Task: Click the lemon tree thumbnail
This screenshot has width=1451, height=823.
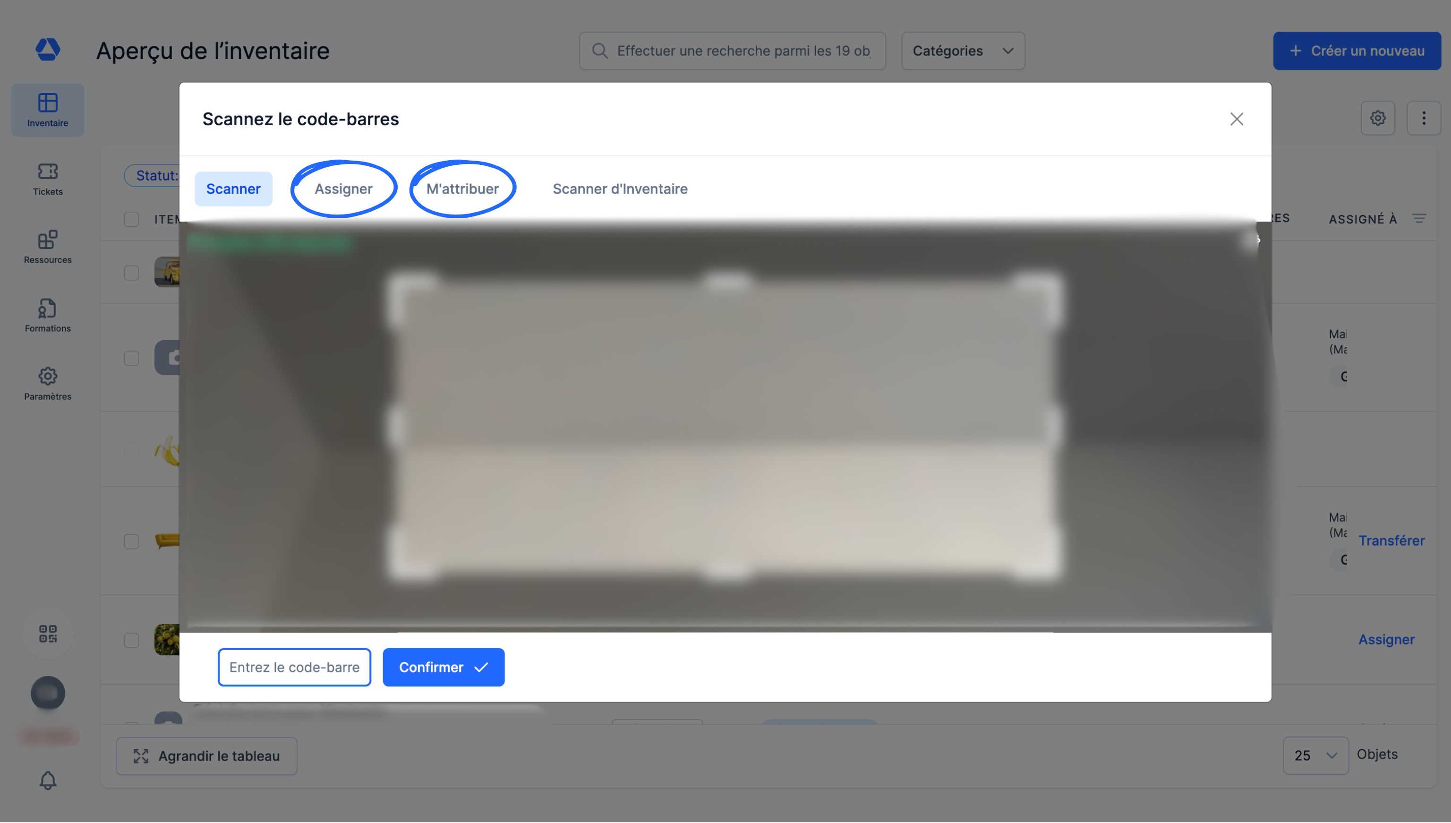Action: tap(167, 640)
